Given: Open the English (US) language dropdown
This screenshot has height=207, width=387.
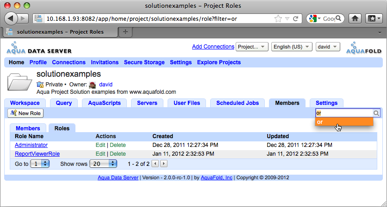Looking at the screenshot, I should (292, 47).
